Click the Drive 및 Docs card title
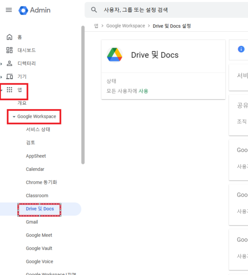This screenshot has width=248, height=275. pos(155,55)
